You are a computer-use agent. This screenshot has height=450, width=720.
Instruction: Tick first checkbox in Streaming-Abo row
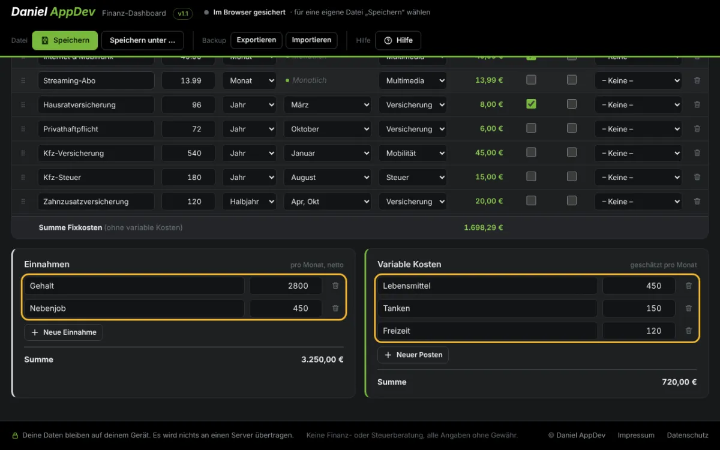click(531, 80)
